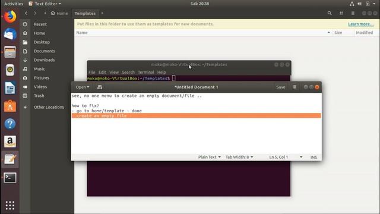This screenshot has width=380, height=214.
Task: Open Tab Width dropdown in status bar
Action: pos(239,157)
